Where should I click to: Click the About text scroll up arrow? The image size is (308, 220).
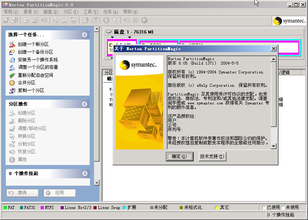tap(273, 59)
